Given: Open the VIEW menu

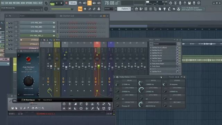Looking at the screenshot, I should (x=23, y=3).
